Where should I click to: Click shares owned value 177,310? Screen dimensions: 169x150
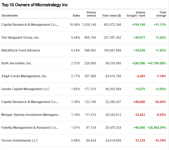(90, 89)
